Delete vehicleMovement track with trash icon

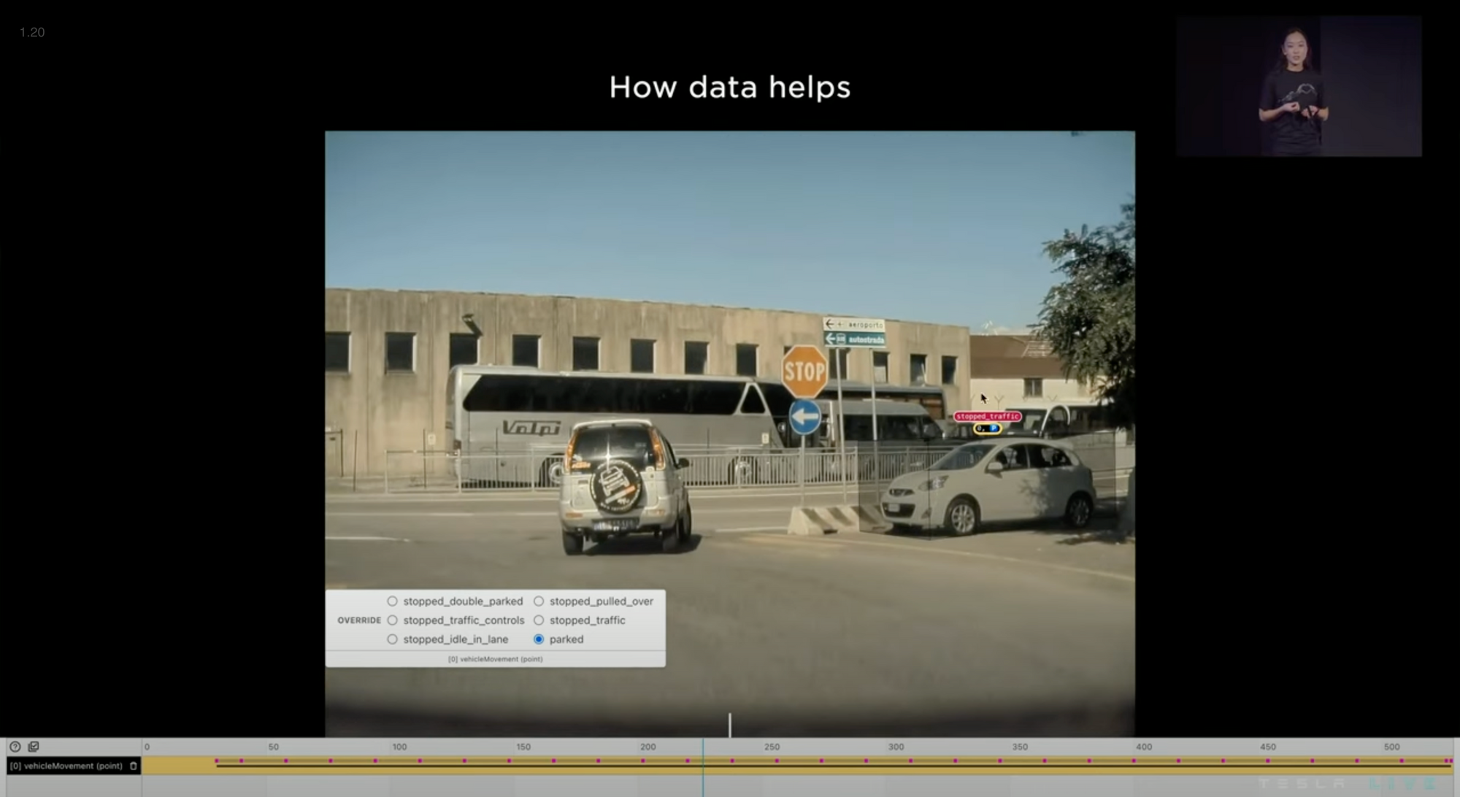click(134, 766)
